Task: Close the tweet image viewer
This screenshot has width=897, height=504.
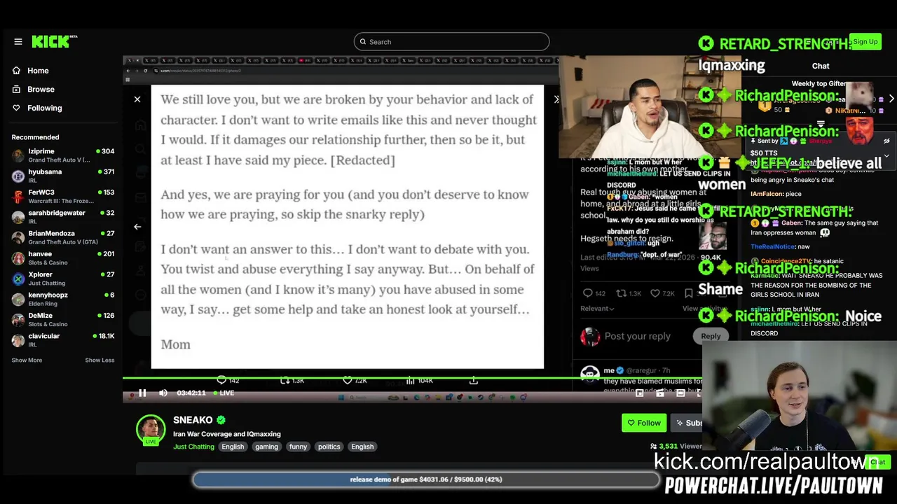Action: coord(137,99)
